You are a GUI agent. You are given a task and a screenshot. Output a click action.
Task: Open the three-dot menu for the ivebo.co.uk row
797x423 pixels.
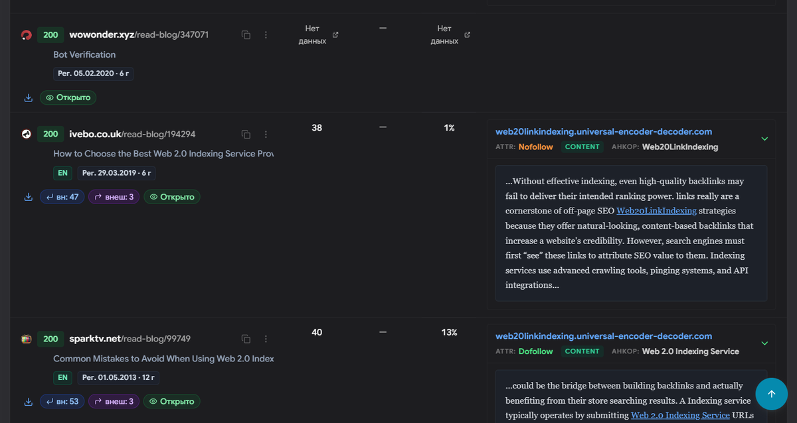point(266,134)
